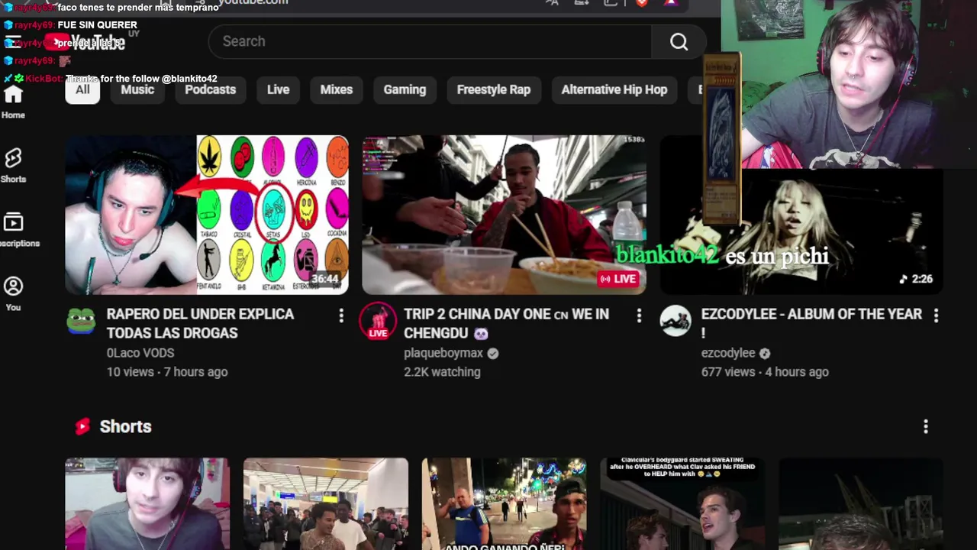
Task: Click the magnifying glass search button
Action: pyautogui.click(x=679, y=42)
